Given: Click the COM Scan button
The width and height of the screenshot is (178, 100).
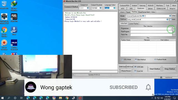Looking at the screenshot, I should coord(122,67).
